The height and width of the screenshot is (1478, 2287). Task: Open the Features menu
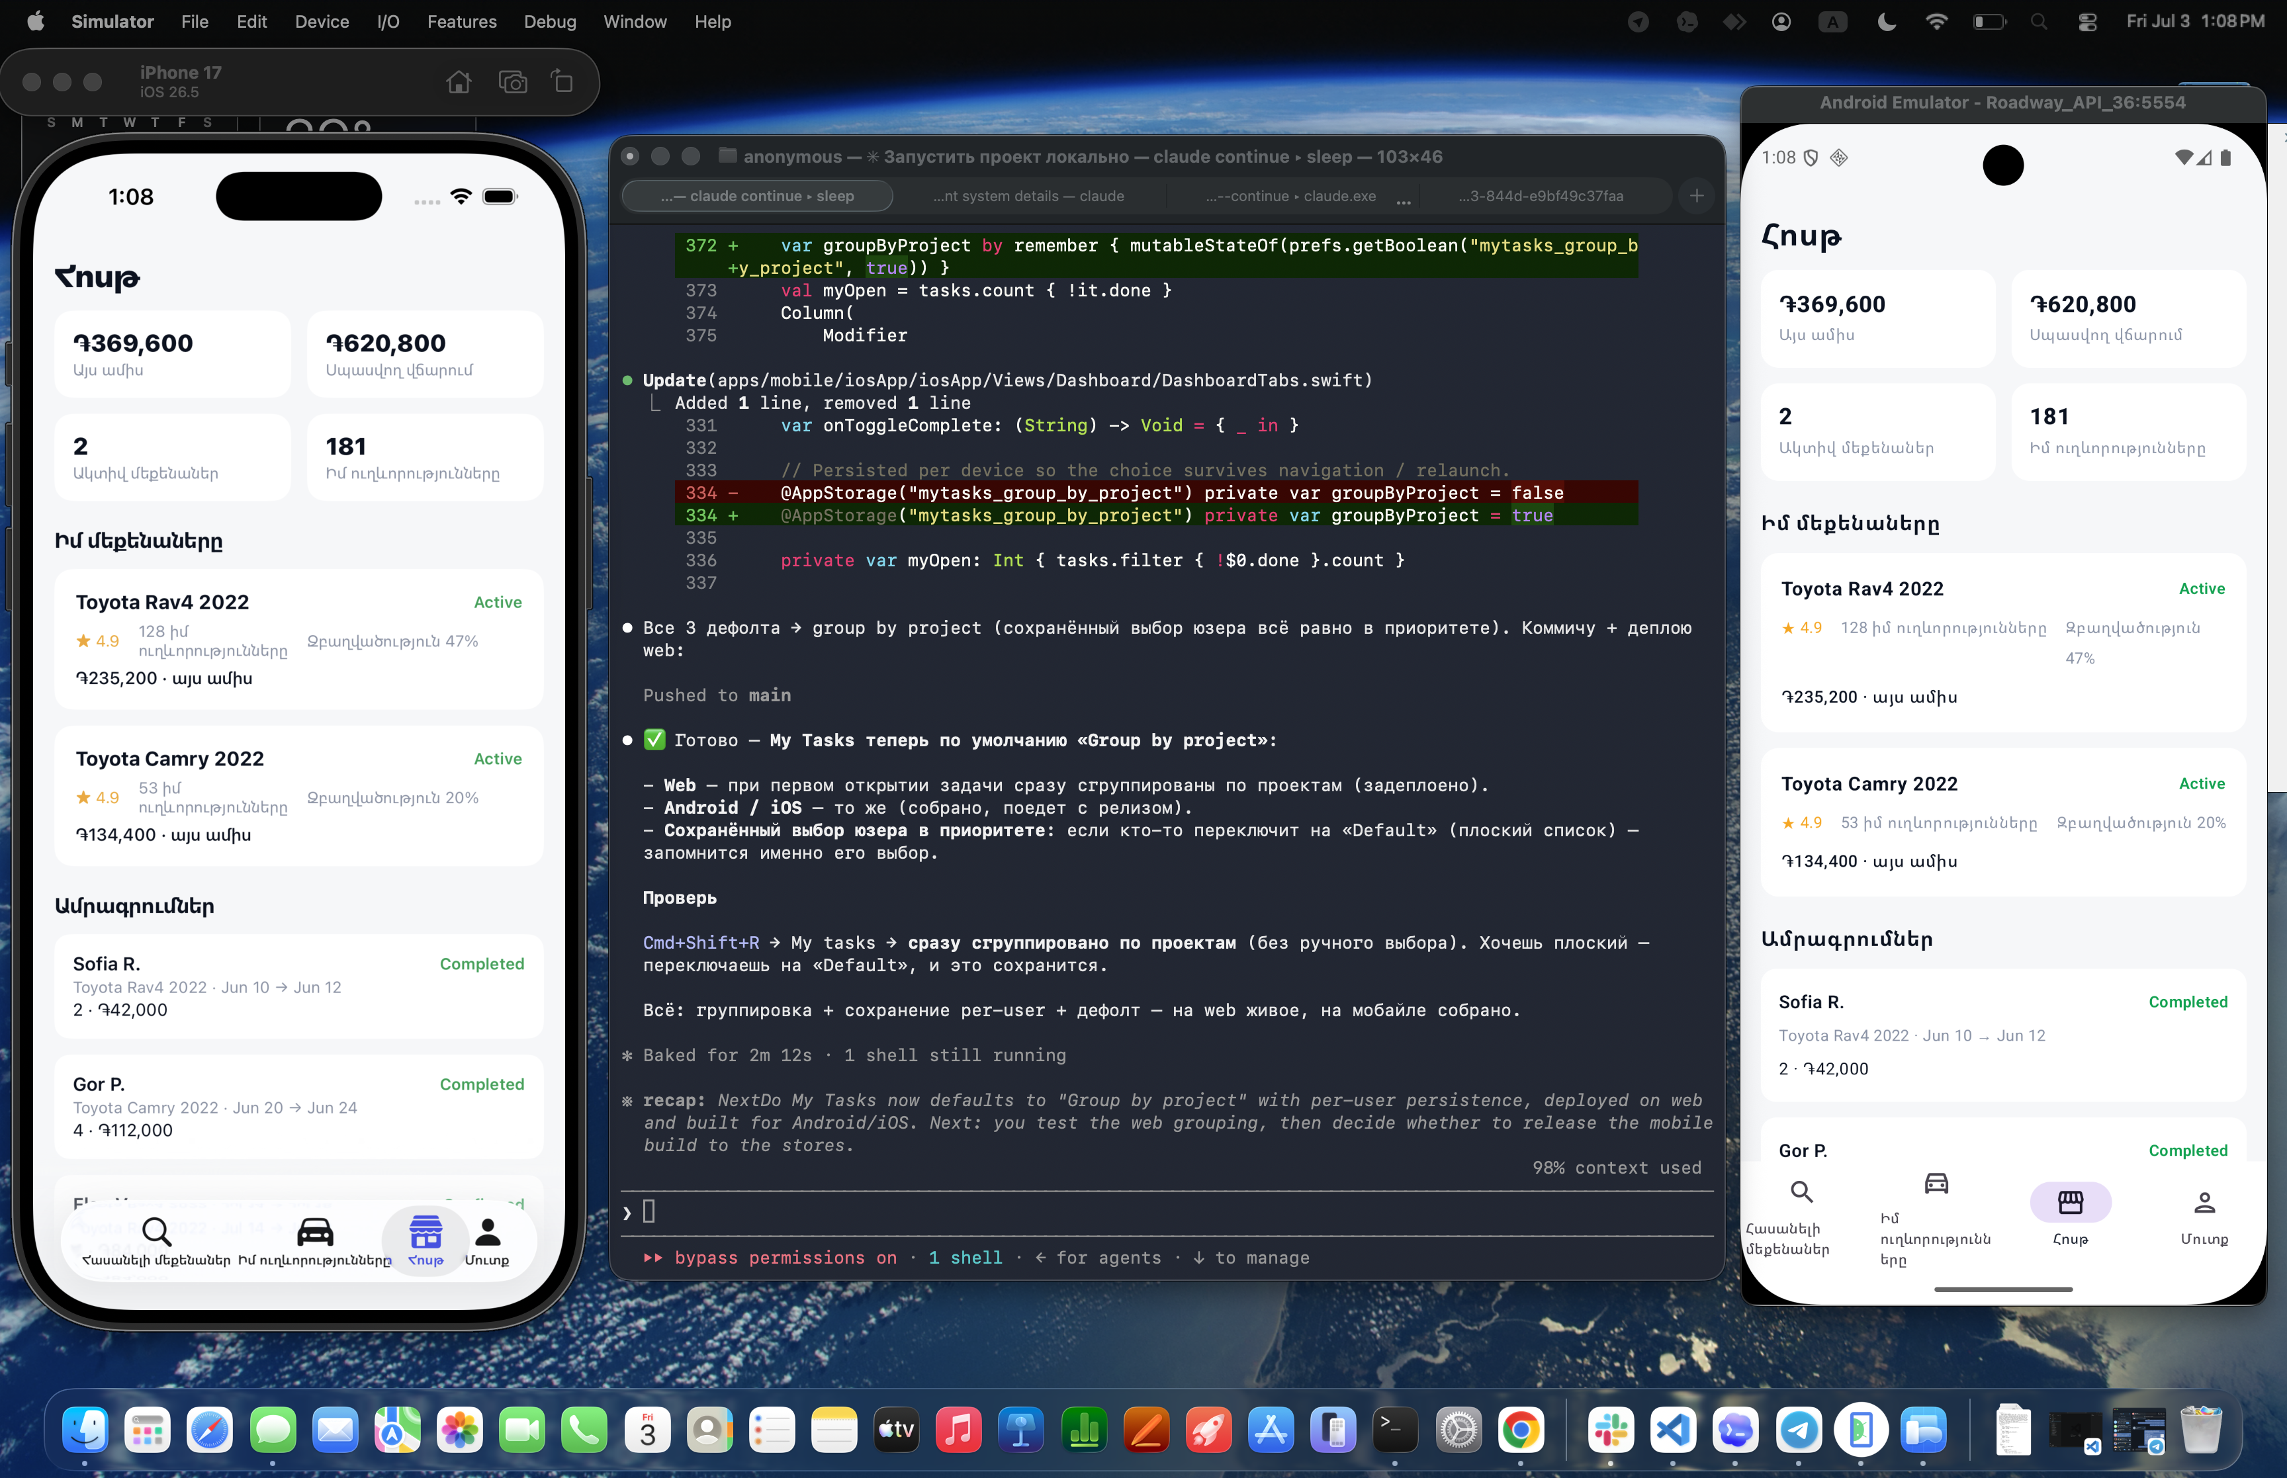[x=462, y=21]
